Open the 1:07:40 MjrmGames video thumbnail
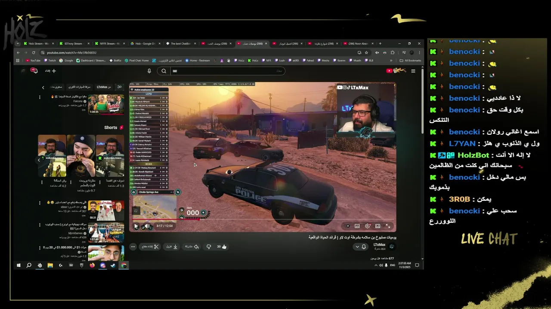This screenshot has height=309, width=551. point(106,232)
